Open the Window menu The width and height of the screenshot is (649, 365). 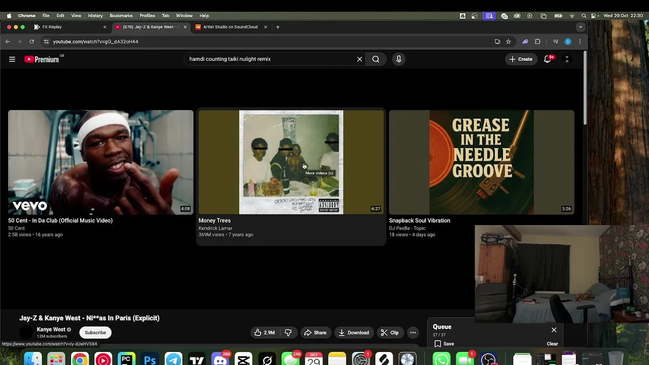[x=184, y=16]
